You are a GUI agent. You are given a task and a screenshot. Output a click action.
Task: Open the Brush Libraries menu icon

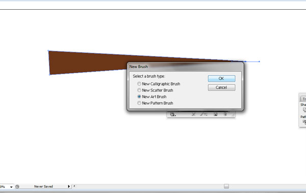[173, 114]
